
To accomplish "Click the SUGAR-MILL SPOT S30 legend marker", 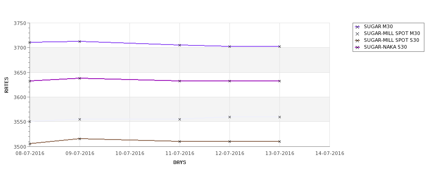I will click(x=358, y=41).
